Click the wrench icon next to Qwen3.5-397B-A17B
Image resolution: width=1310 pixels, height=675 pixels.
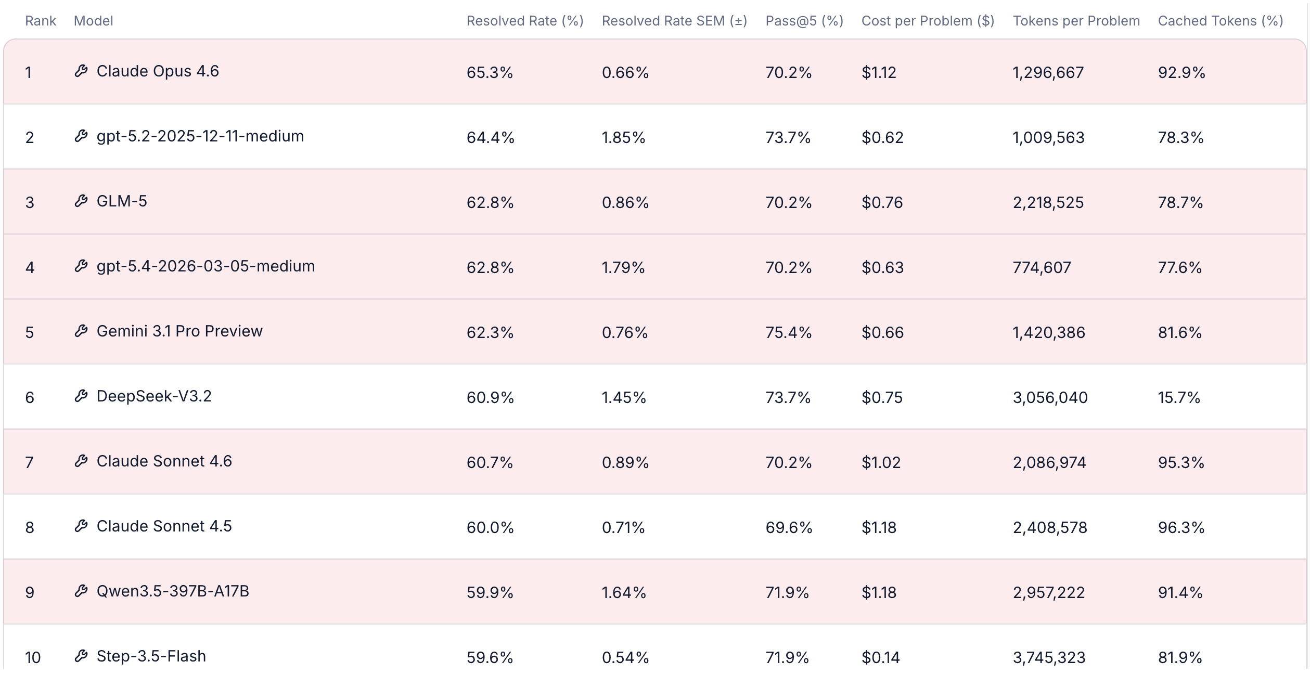(81, 591)
